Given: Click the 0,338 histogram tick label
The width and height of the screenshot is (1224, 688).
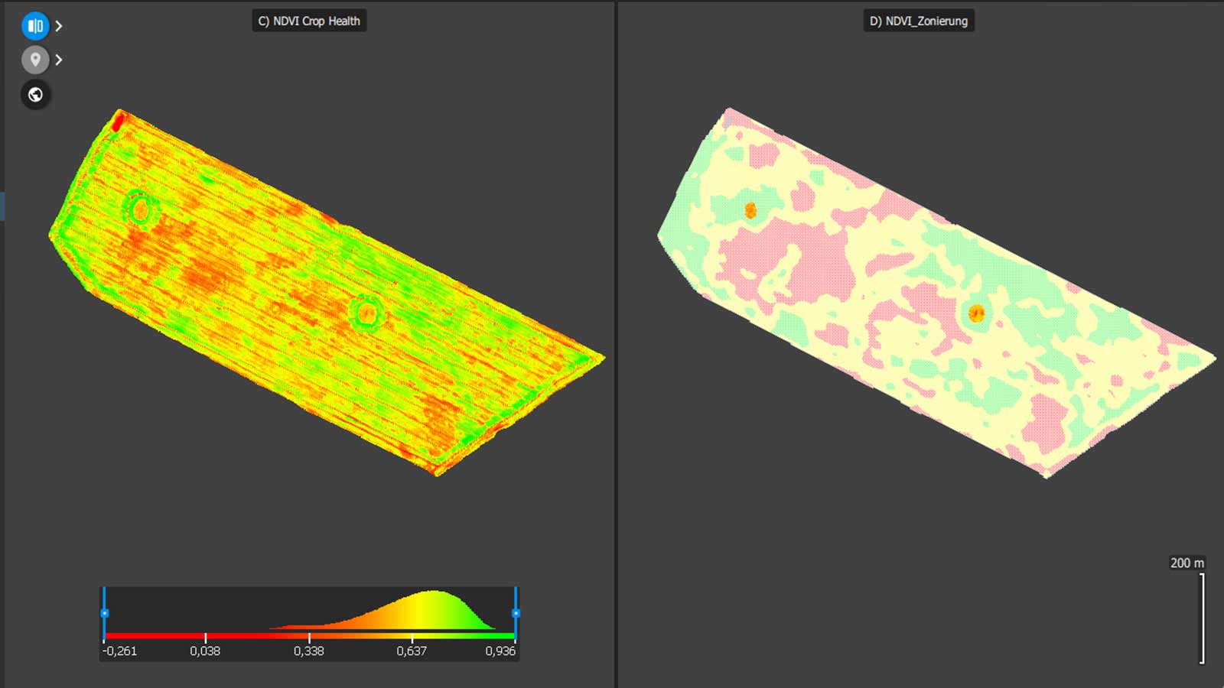Looking at the screenshot, I should pos(309,652).
